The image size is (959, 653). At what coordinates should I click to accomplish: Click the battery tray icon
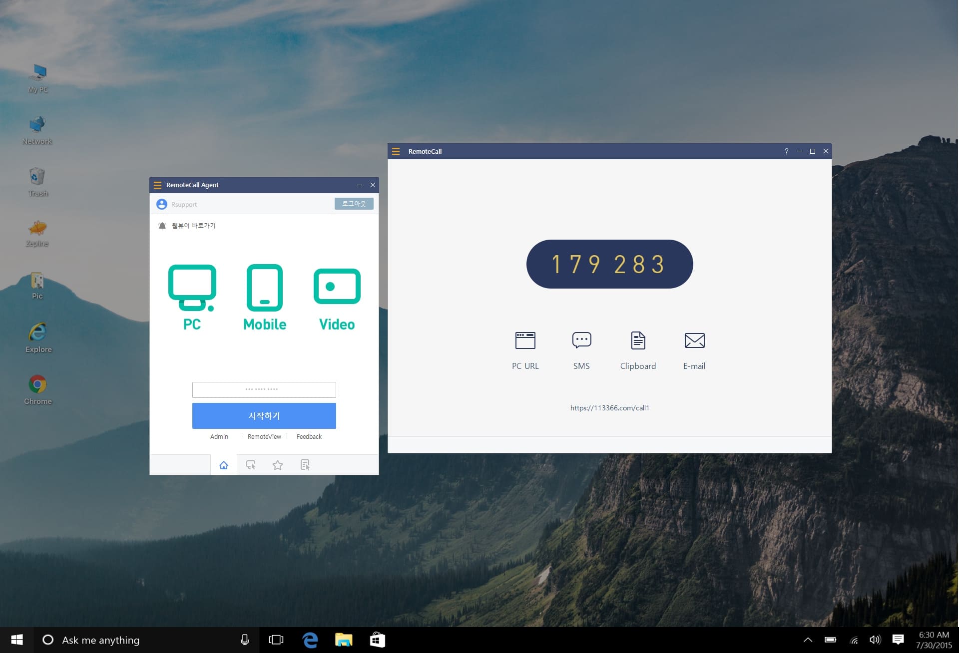click(x=831, y=640)
